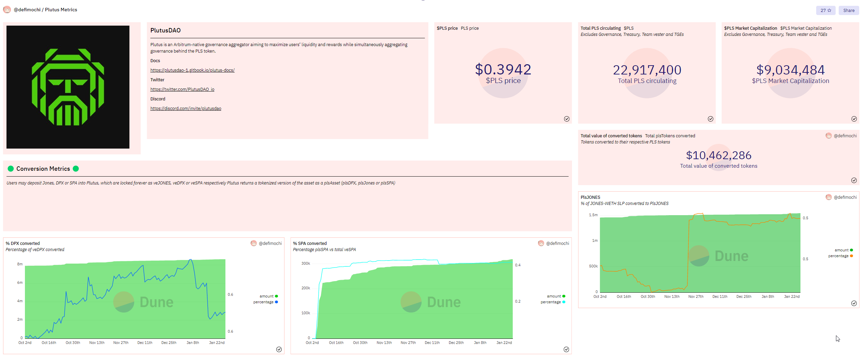Screen dimensions: 865x360
Task: Open the @defimochi profile link in breadcrumb
Action: (27, 10)
